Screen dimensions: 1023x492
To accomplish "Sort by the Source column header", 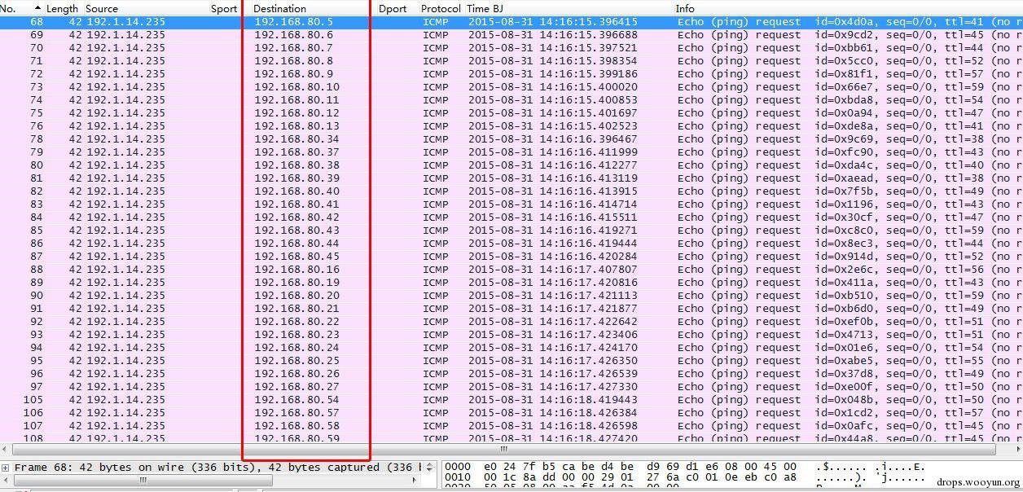I will [102, 8].
